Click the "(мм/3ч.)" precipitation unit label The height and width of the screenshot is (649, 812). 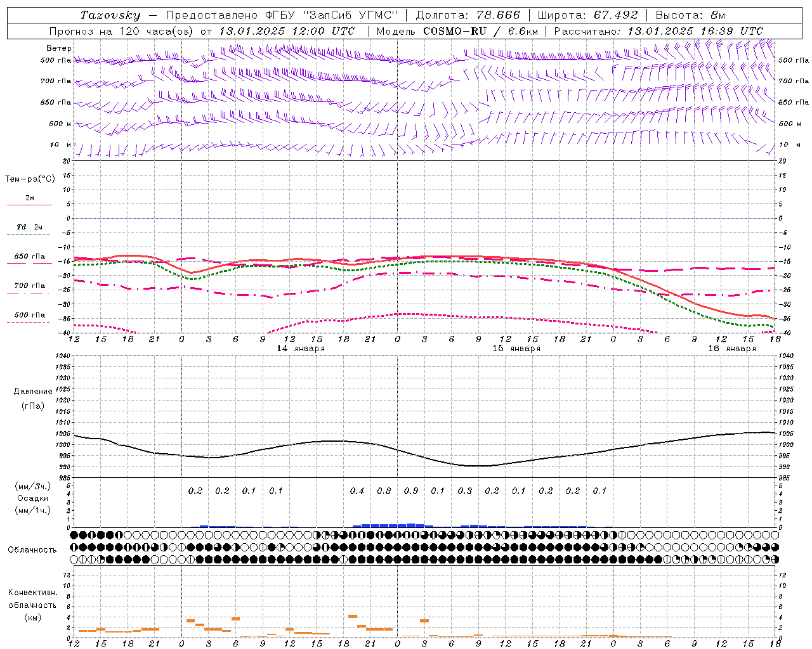click(33, 486)
